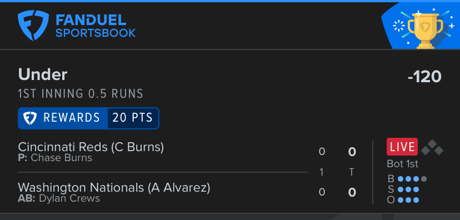Screen dimensions: 460x220
Task: Select the -120 odds value
Action: tap(424, 77)
